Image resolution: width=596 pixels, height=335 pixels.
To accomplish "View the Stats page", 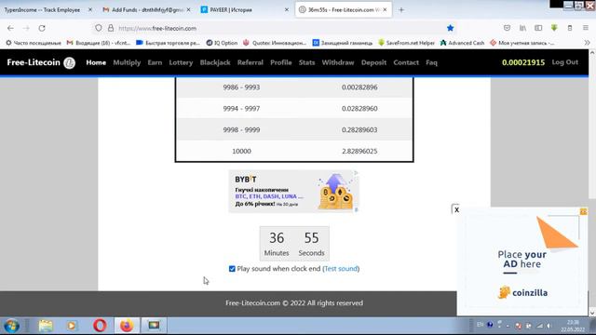I will [x=306, y=62].
